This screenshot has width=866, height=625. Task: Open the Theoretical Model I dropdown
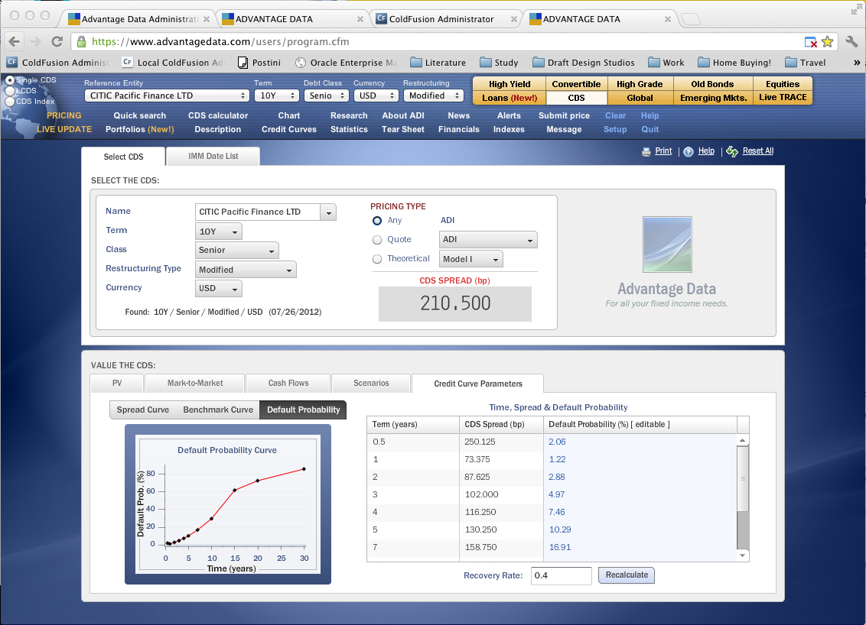[471, 259]
